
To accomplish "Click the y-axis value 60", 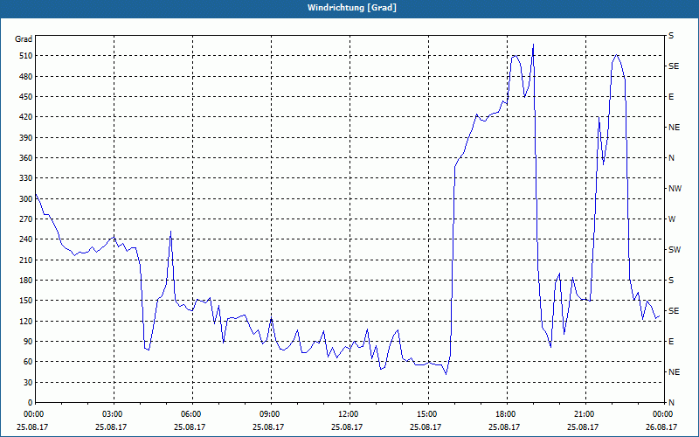I will tap(27, 362).
